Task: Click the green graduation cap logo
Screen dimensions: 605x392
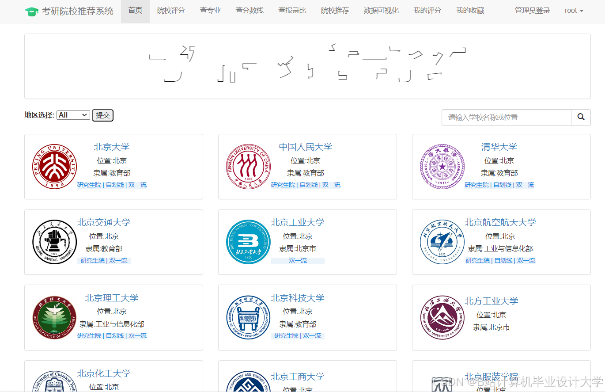Action: [32, 11]
